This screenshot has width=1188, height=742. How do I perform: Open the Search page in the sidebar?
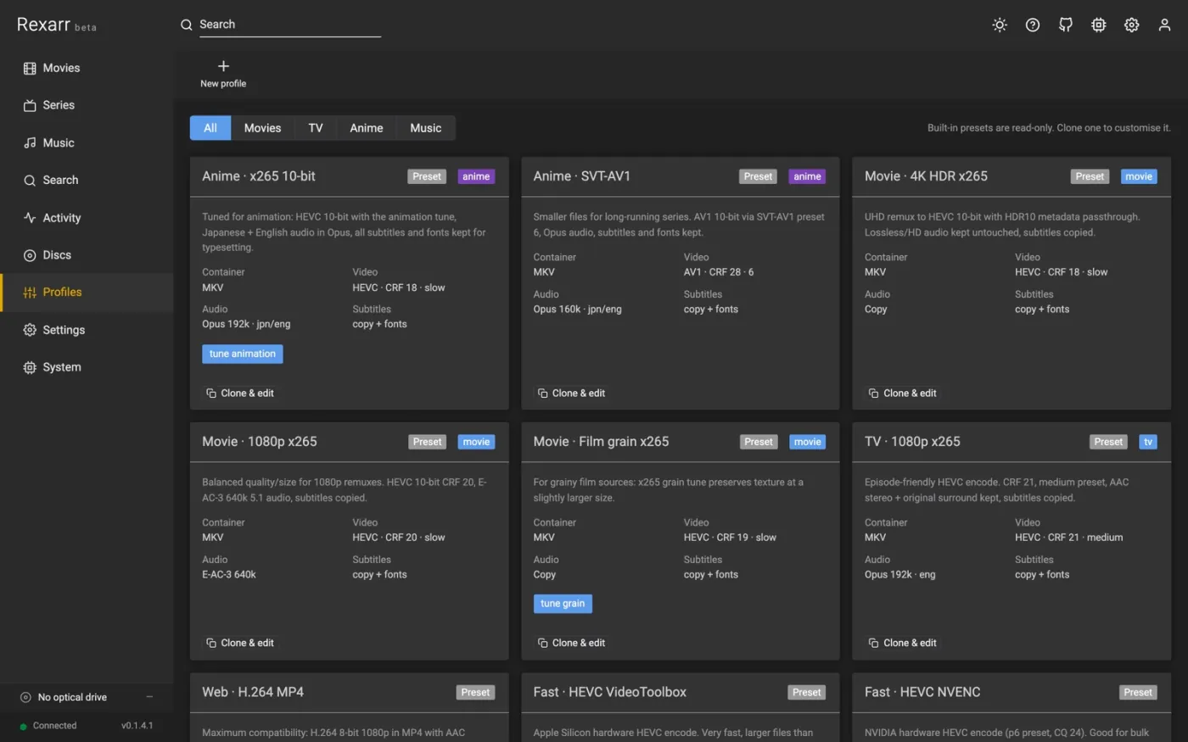(87, 180)
